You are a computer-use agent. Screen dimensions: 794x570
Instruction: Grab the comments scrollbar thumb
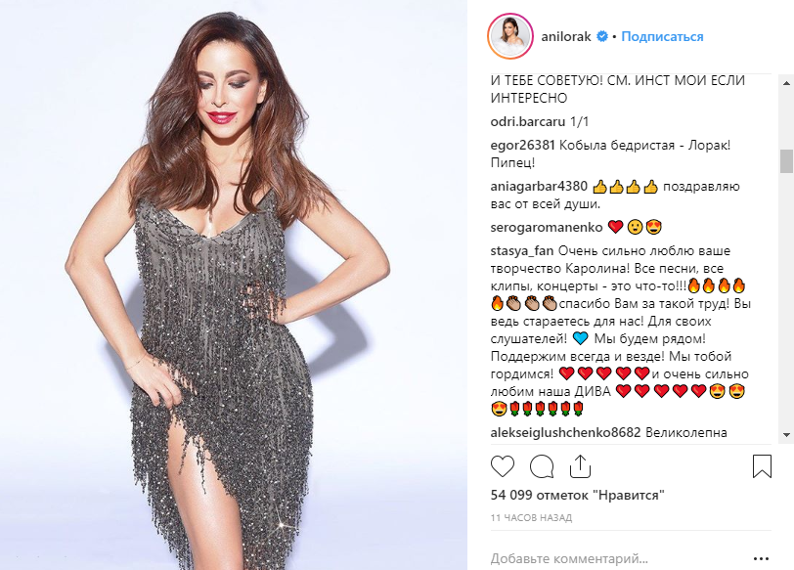pyautogui.click(x=786, y=161)
